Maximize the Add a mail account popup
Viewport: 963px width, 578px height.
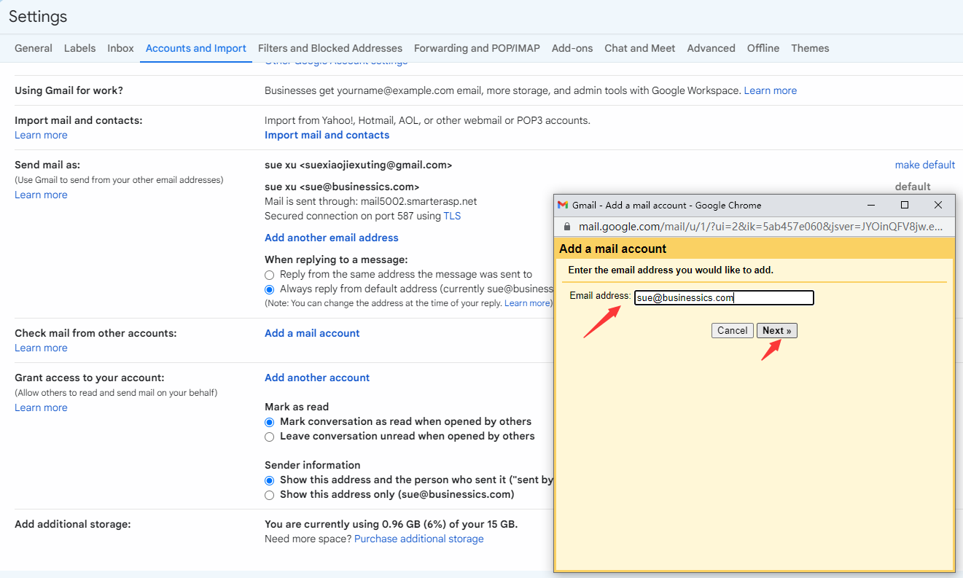coord(905,206)
